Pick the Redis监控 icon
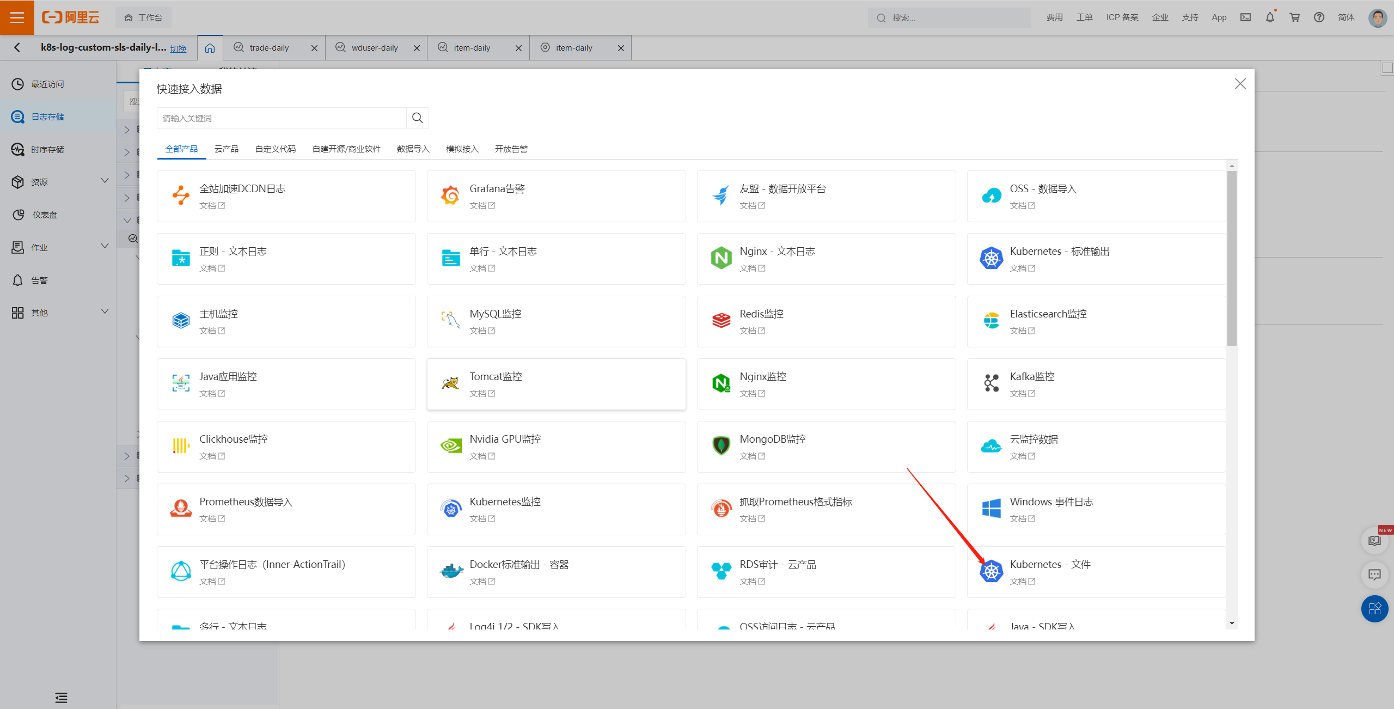The width and height of the screenshot is (1394, 709). click(721, 320)
